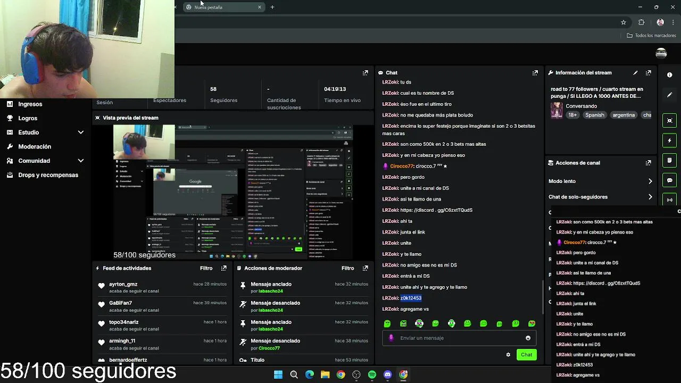
Task: Open Cirocco77 moderator link
Action: 269,348
